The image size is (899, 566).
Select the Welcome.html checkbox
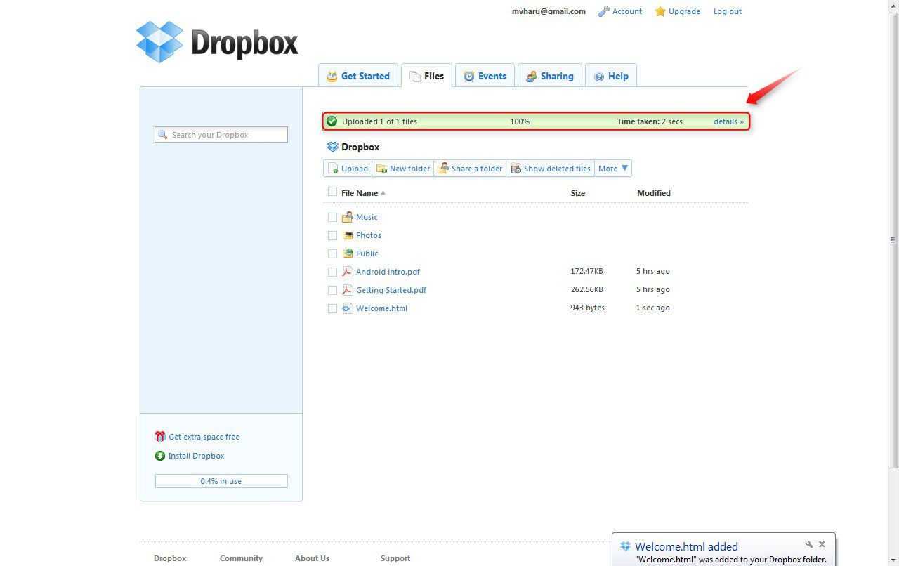coord(332,308)
